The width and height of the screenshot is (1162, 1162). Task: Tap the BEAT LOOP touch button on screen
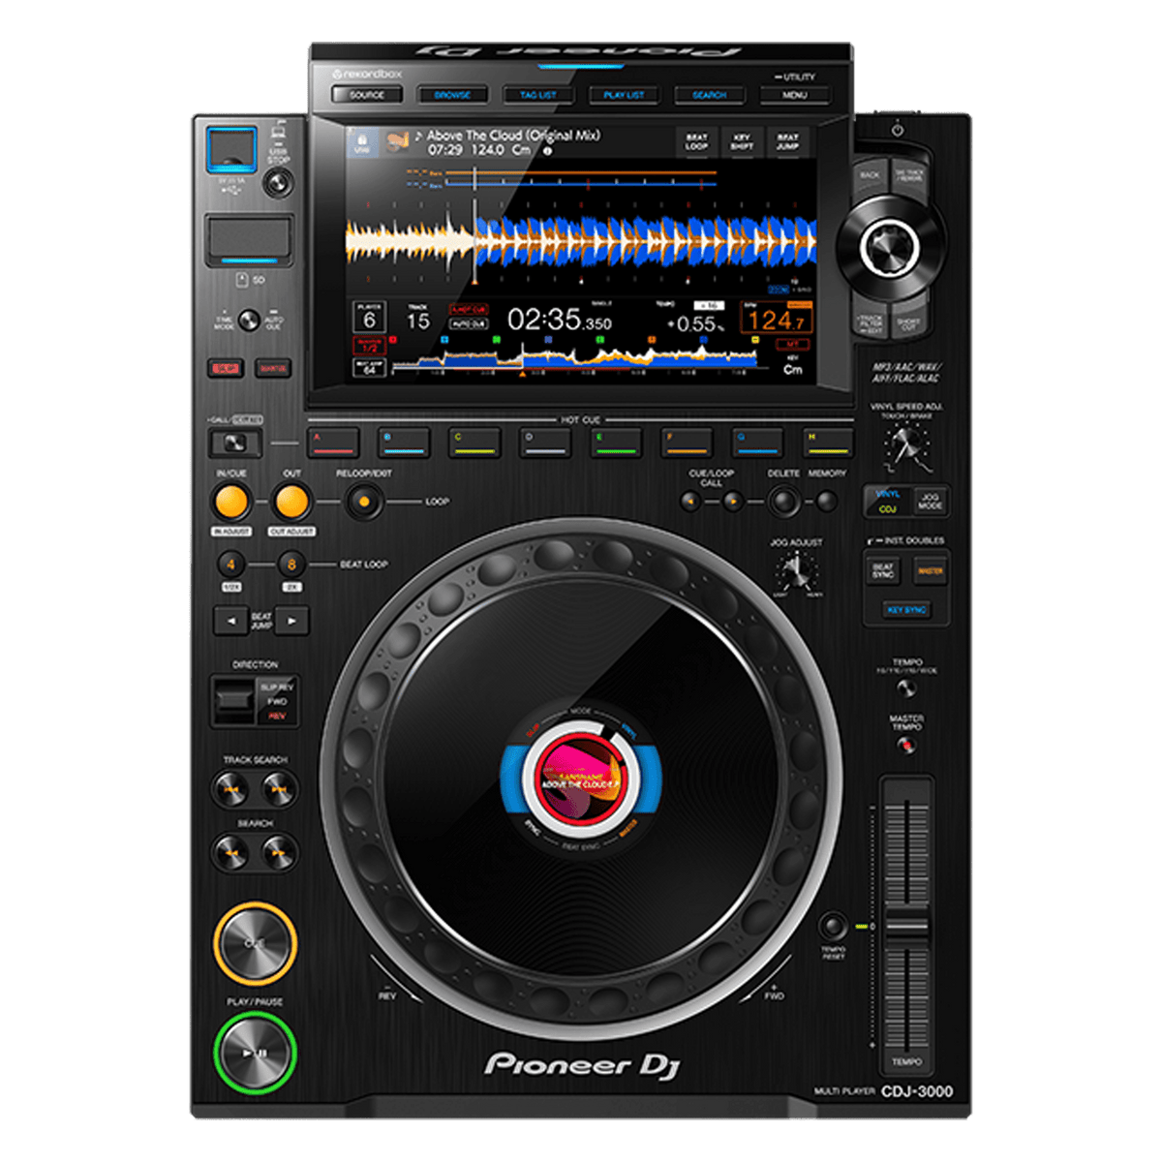coord(696,141)
